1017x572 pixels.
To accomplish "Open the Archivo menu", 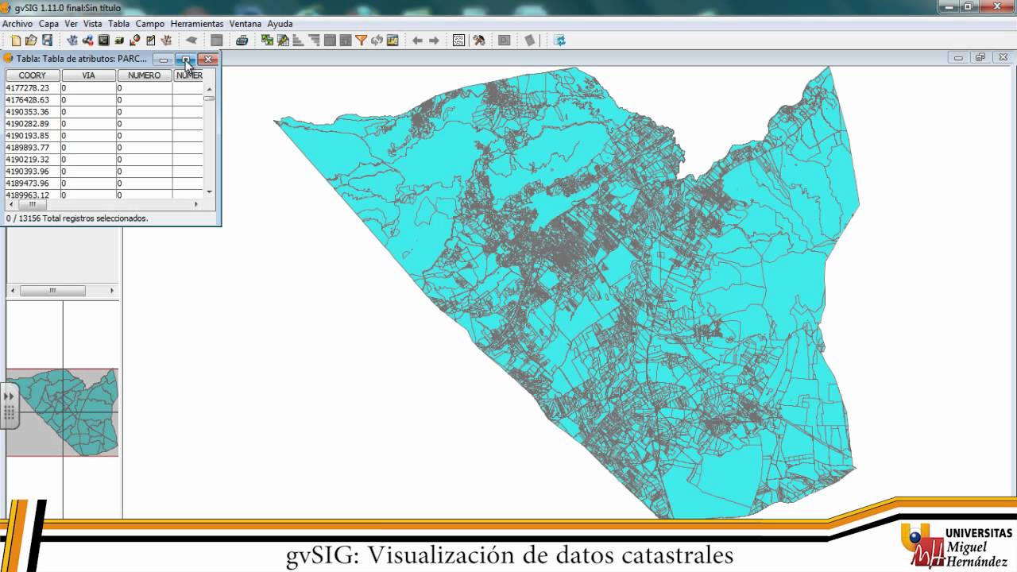I will (x=17, y=24).
